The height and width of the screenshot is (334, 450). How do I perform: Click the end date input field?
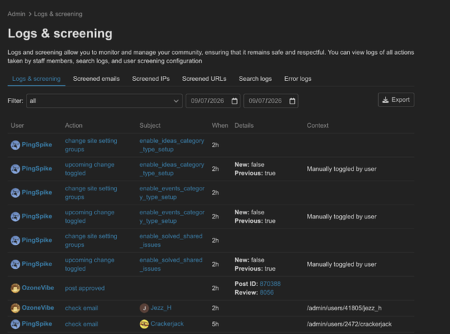coord(270,101)
